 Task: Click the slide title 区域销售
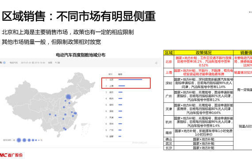click(x=23, y=16)
